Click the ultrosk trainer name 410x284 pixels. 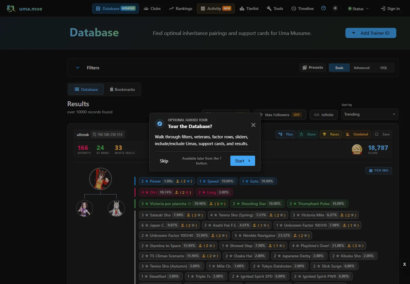[83, 135]
